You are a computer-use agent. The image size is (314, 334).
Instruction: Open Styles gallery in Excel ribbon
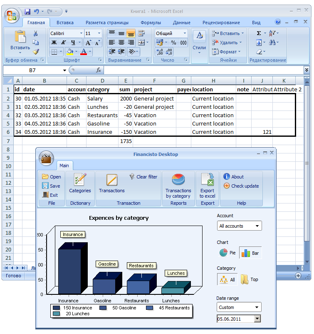click(199, 42)
